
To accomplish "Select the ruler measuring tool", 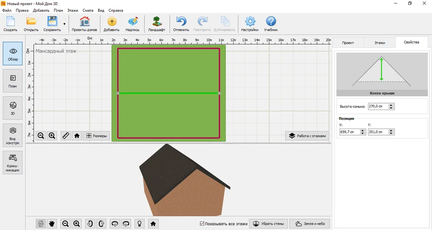I will pyautogui.click(x=66, y=135).
